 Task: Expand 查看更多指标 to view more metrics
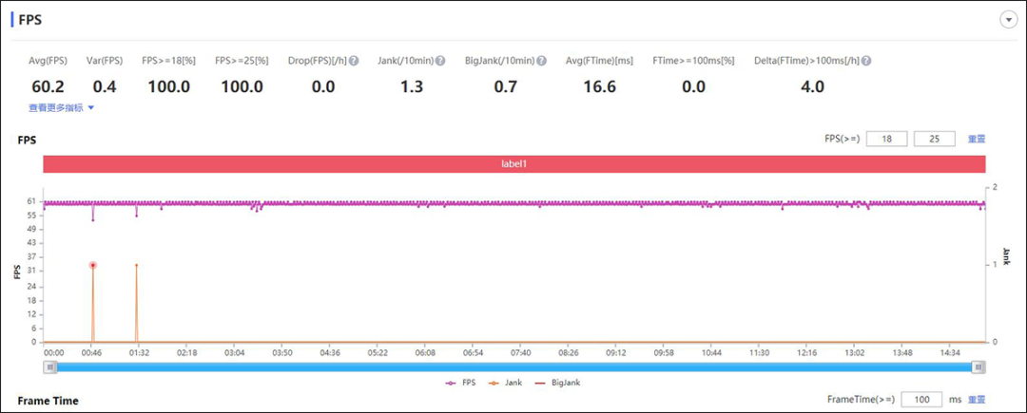(62, 108)
